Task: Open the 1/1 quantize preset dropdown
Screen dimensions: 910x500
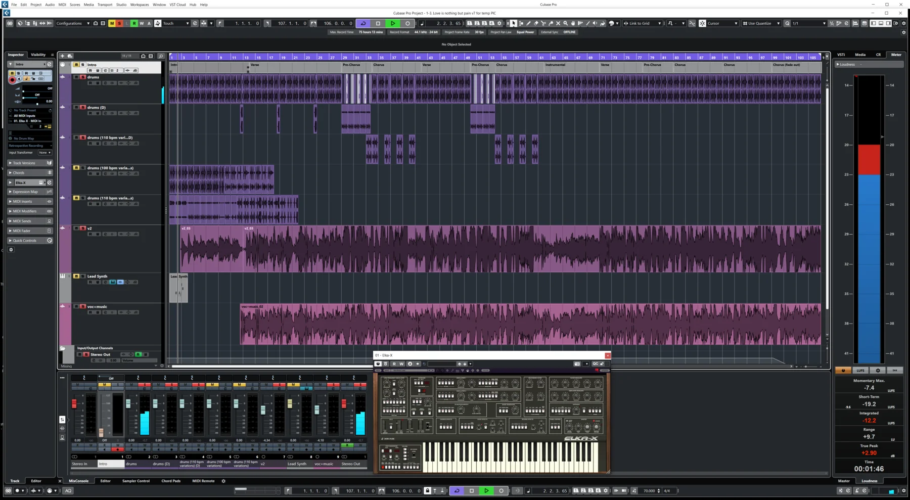Action: (809, 23)
